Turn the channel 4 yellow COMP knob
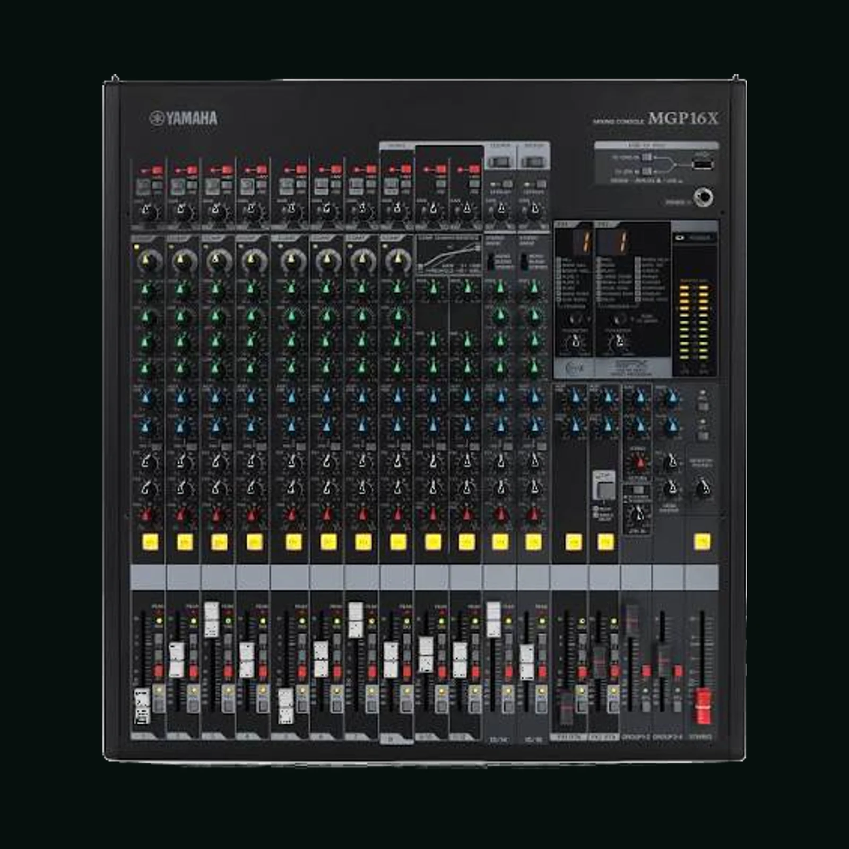 coord(253,261)
